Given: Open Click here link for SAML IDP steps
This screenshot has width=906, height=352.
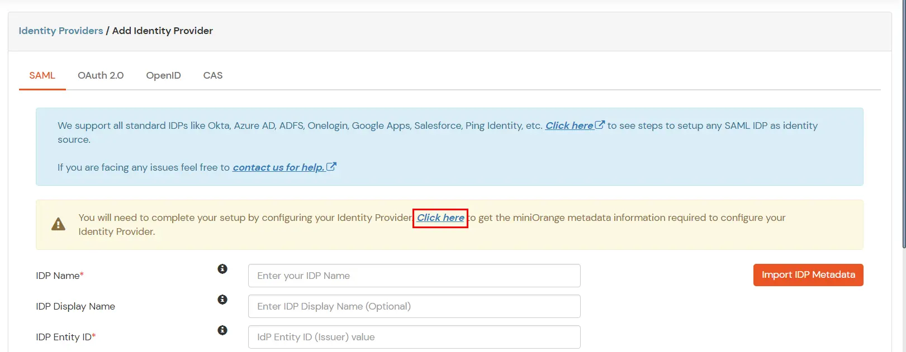Looking at the screenshot, I should (x=569, y=126).
